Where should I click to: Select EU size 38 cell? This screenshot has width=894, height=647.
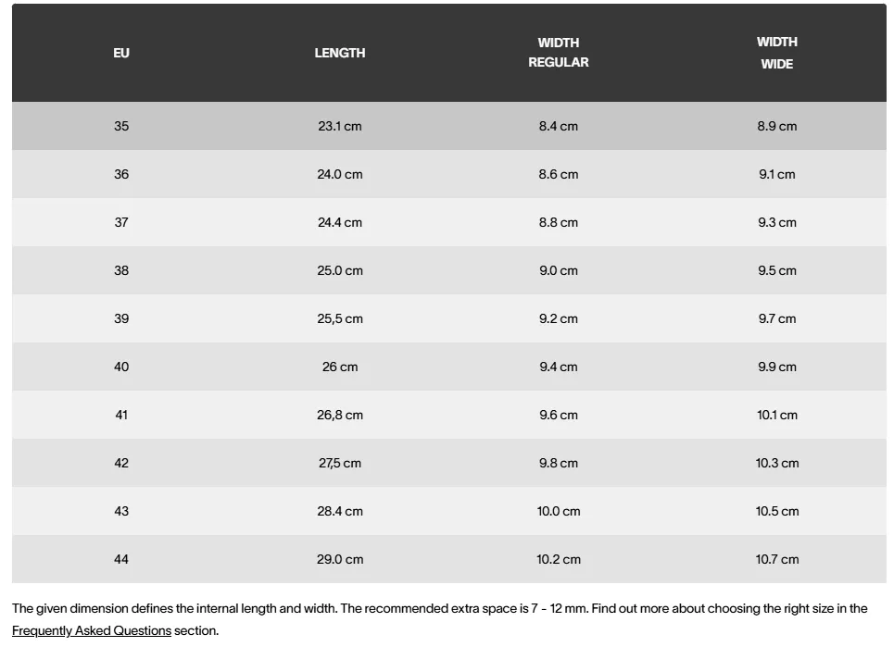[x=121, y=270]
